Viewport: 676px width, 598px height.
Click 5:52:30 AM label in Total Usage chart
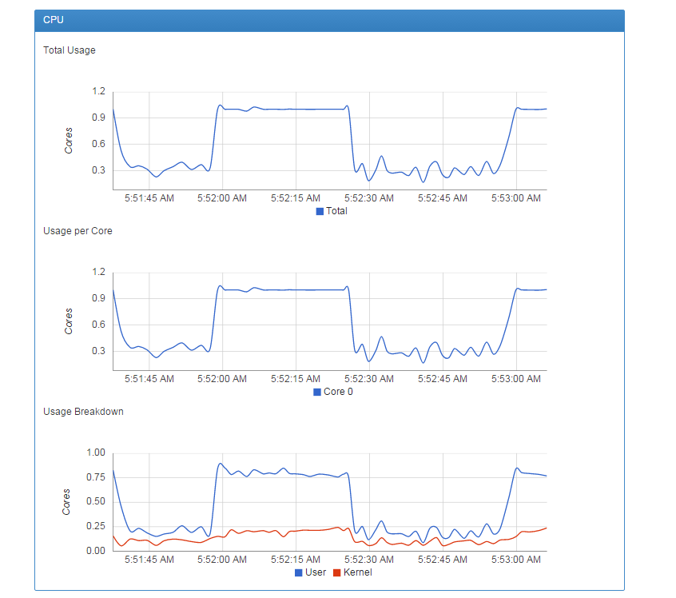(x=369, y=198)
